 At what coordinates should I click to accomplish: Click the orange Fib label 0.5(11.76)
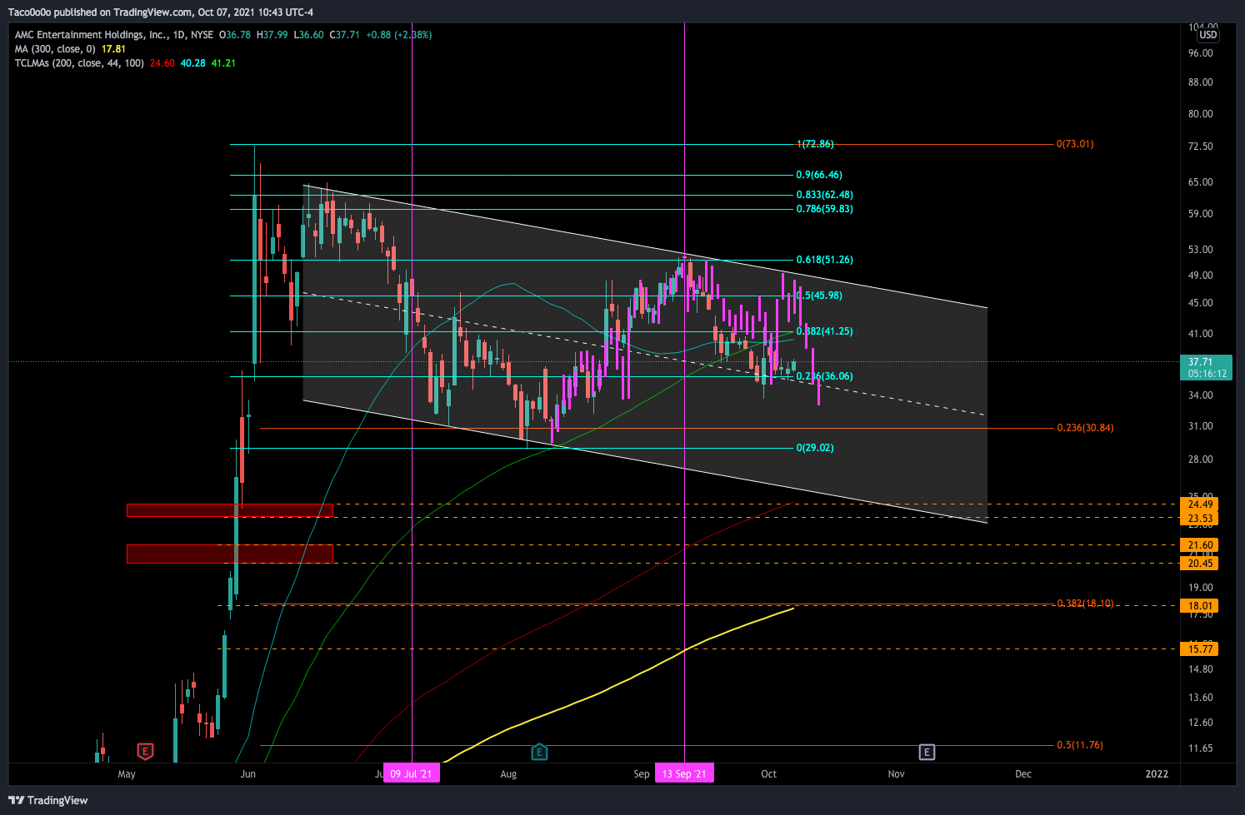[x=1080, y=745]
